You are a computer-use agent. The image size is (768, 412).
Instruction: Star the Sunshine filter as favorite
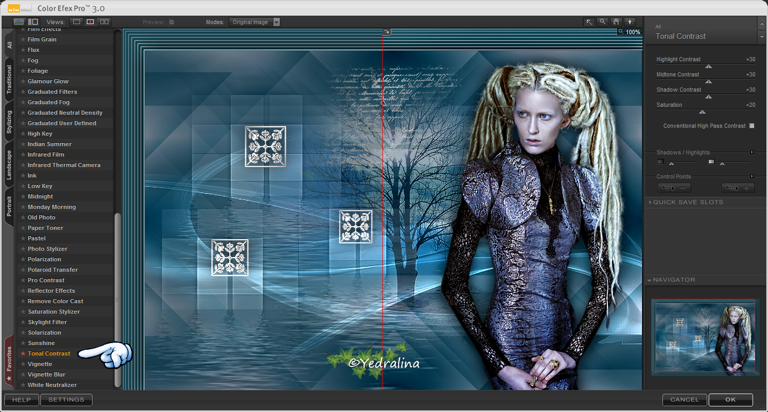tap(23, 343)
